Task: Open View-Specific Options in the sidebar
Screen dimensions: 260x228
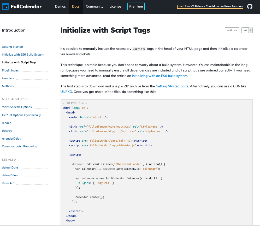Action: tap(17, 107)
